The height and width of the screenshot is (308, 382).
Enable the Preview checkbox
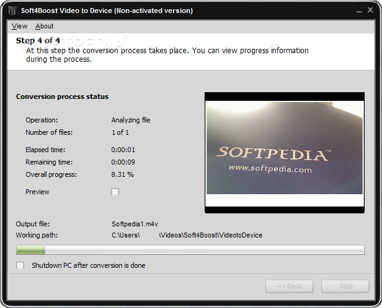[x=115, y=192]
